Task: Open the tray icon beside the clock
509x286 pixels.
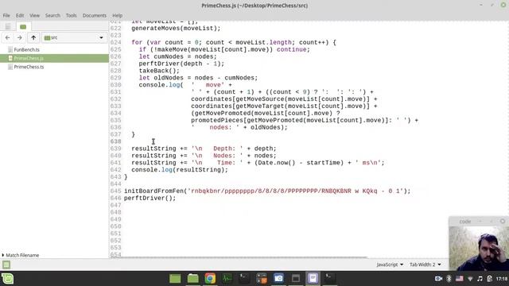Action: tap(490, 279)
